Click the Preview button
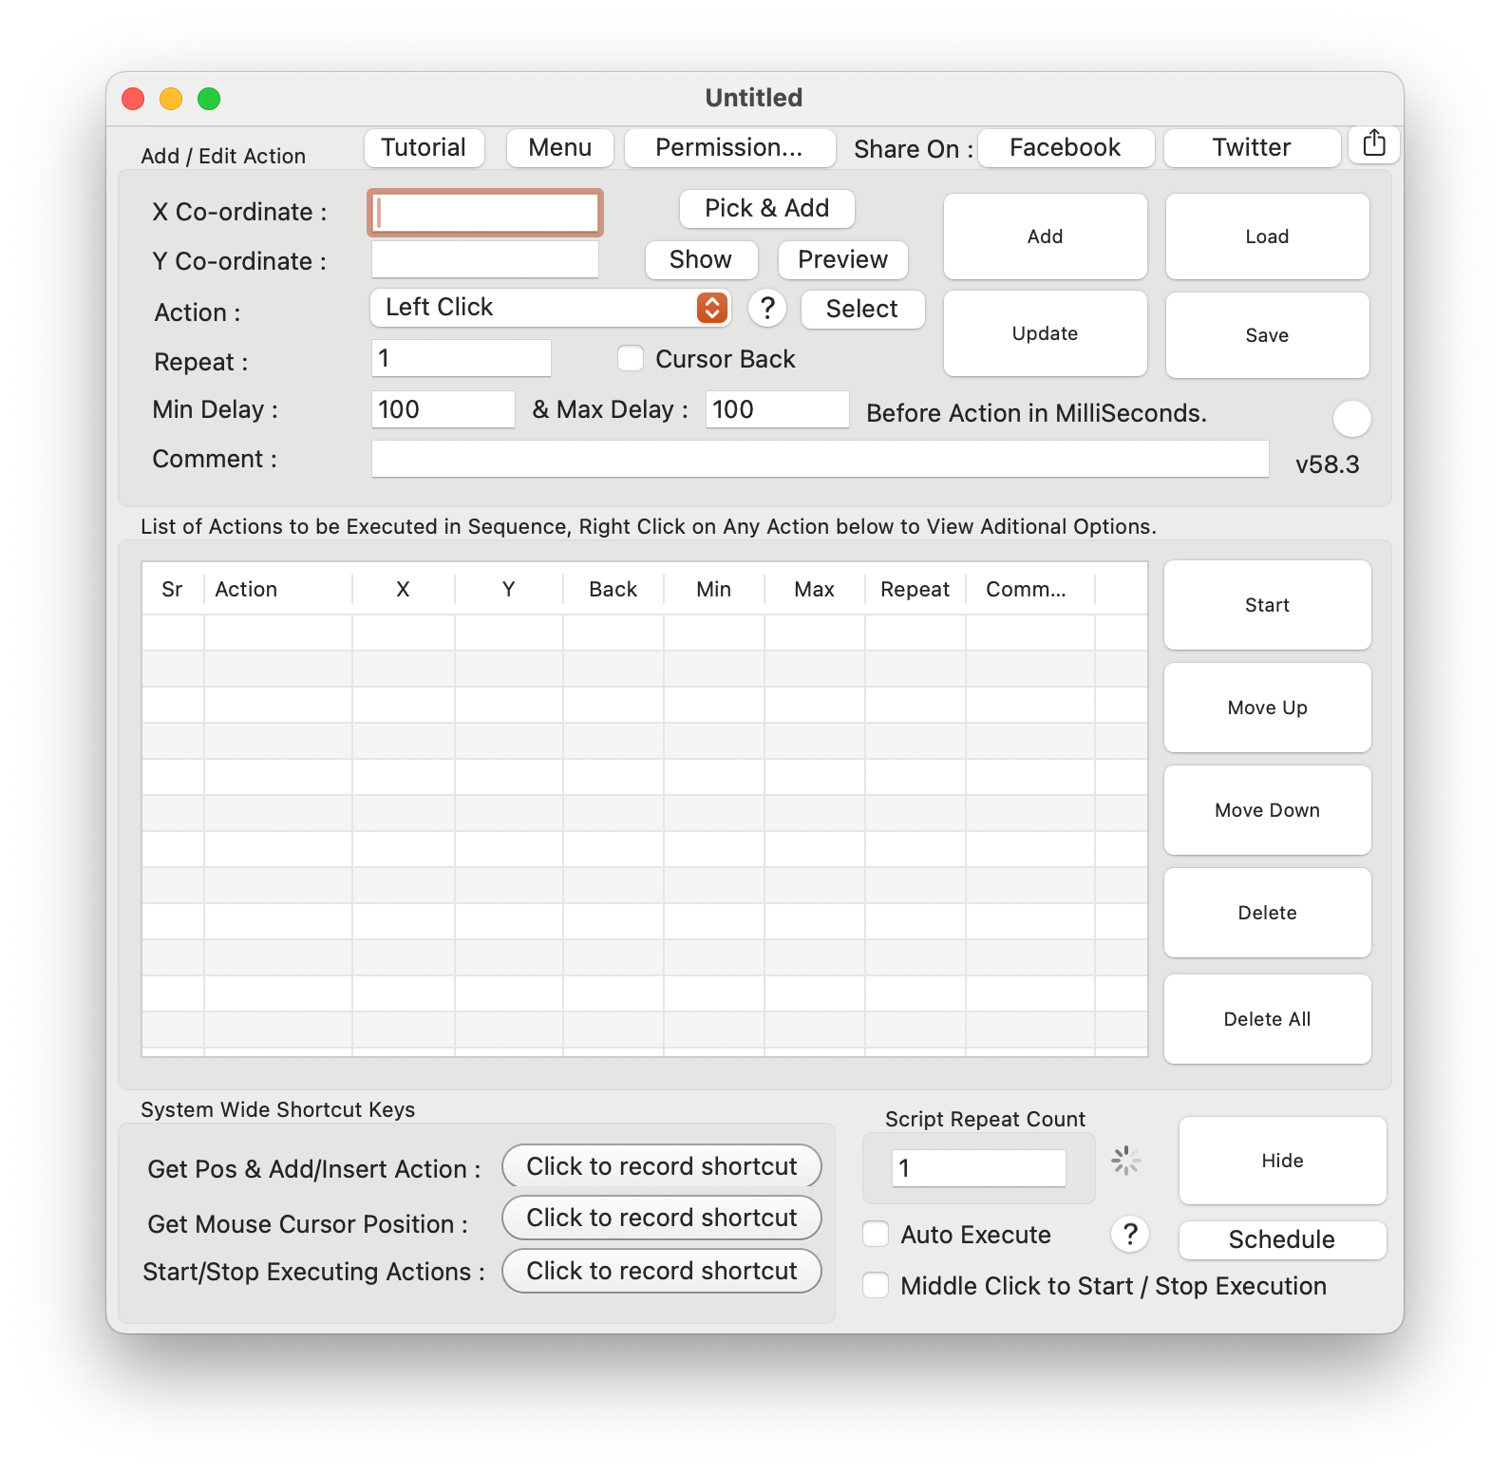The width and height of the screenshot is (1510, 1474). [843, 259]
